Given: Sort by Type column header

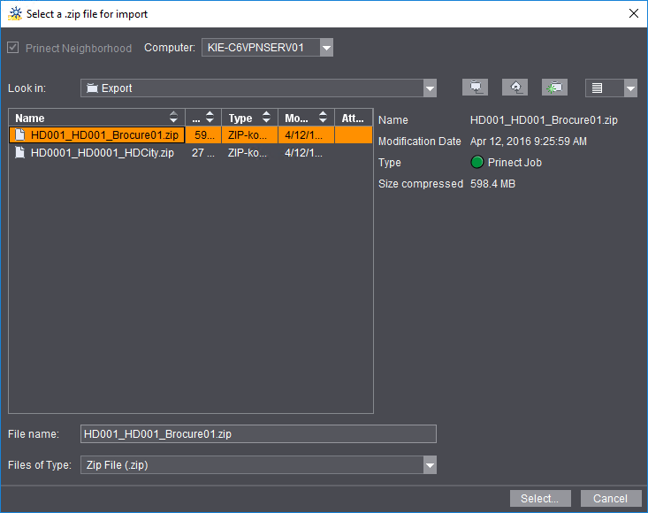Looking at the screenshot, I should pos(249,118).
